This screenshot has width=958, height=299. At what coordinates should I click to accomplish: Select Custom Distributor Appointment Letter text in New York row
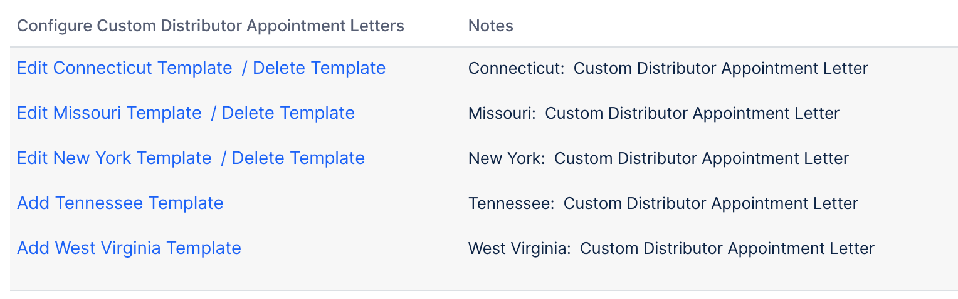(x=701, y=158)
